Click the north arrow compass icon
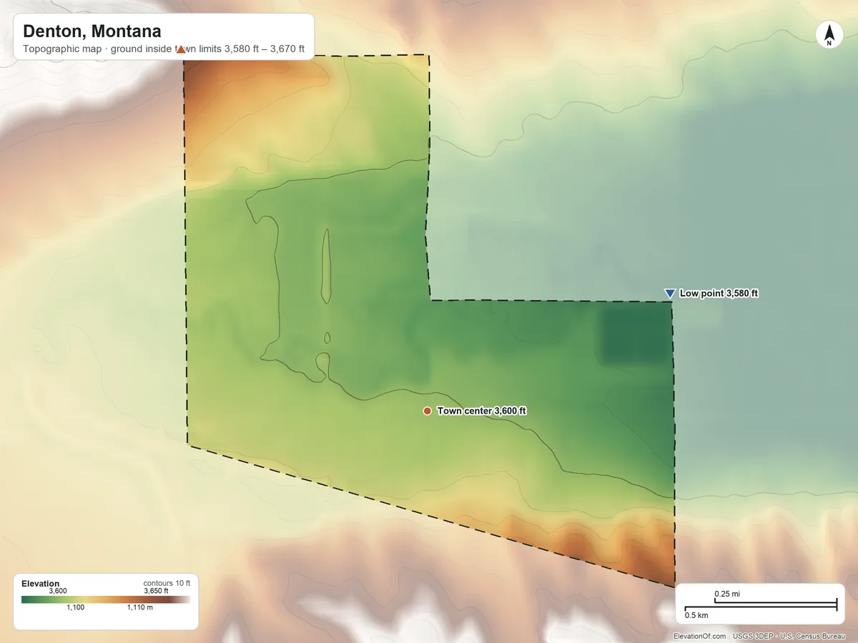The image size is (858, 643). (x=829, y=35)
